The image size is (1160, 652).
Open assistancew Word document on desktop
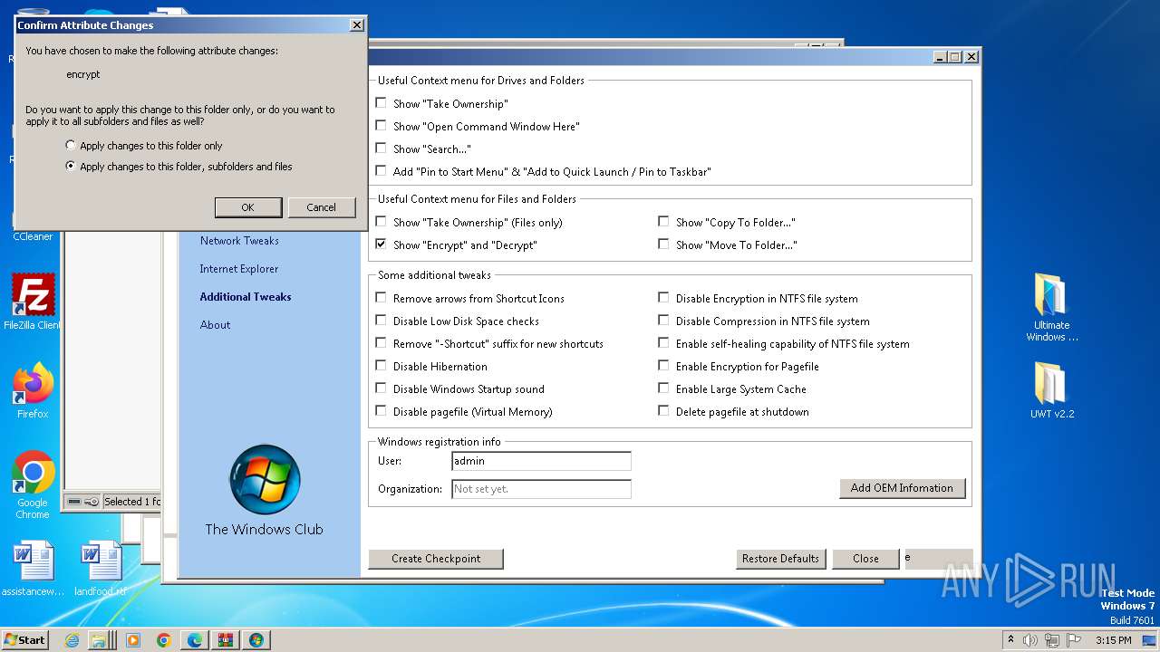click(x=33, y=569)
